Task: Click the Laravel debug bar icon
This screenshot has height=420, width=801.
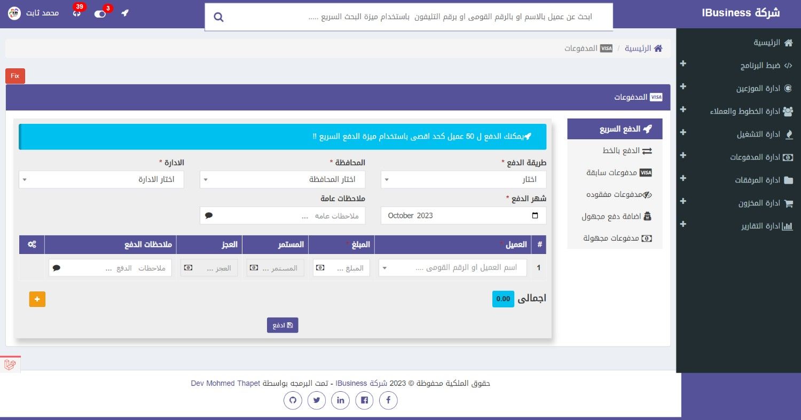Action: click(x=10, y=365)
